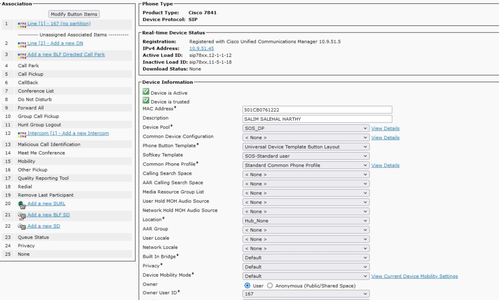This screenshot has height=300, width=499.
Task: Click the Intercom [1] line icon
Action: coord(22,133)
